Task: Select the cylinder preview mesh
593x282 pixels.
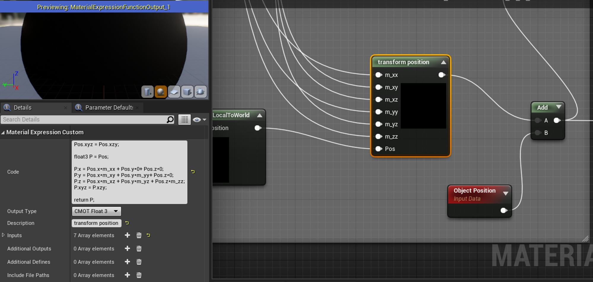Action: point(147,92)
